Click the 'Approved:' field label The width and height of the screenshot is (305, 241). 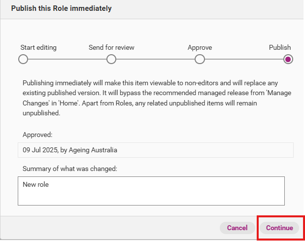37,134
